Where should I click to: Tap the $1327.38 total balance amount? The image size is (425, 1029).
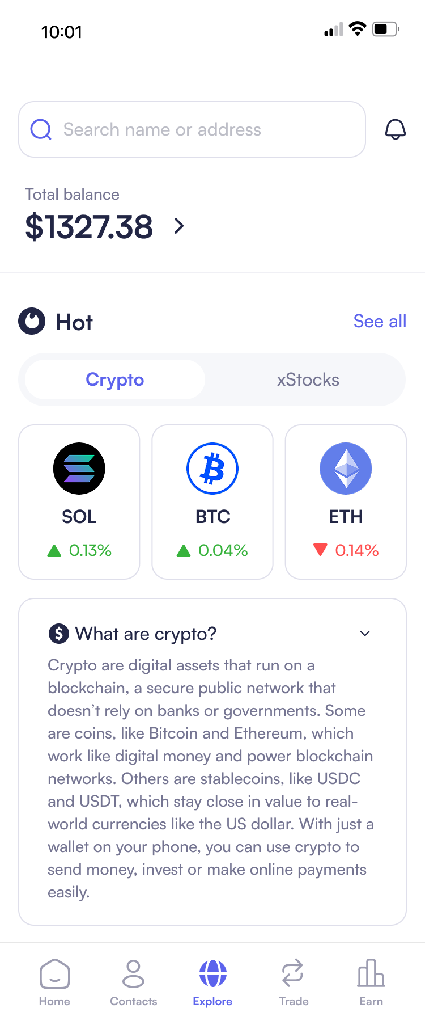pos(89,227)
